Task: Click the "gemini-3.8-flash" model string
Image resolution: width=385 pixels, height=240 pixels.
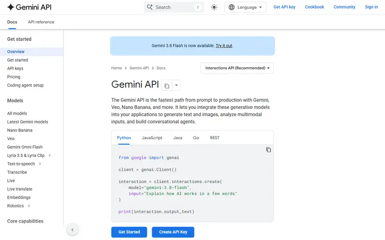Action: (167, 188)
